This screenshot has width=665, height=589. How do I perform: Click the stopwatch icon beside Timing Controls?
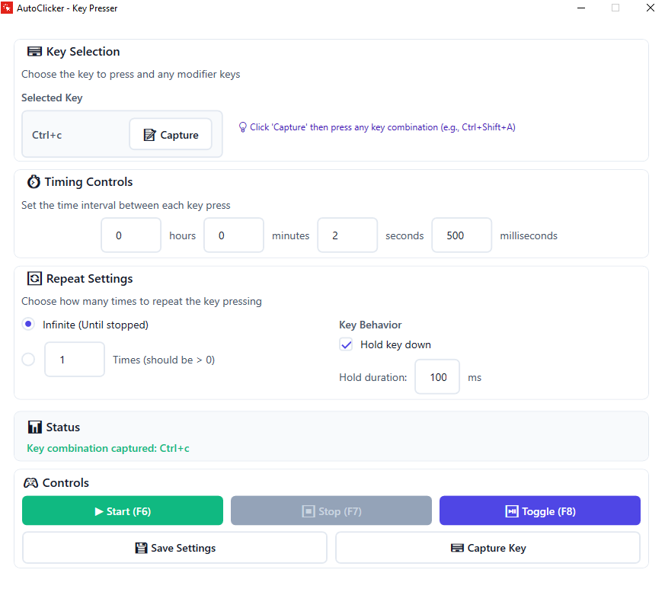pos(34,181)
